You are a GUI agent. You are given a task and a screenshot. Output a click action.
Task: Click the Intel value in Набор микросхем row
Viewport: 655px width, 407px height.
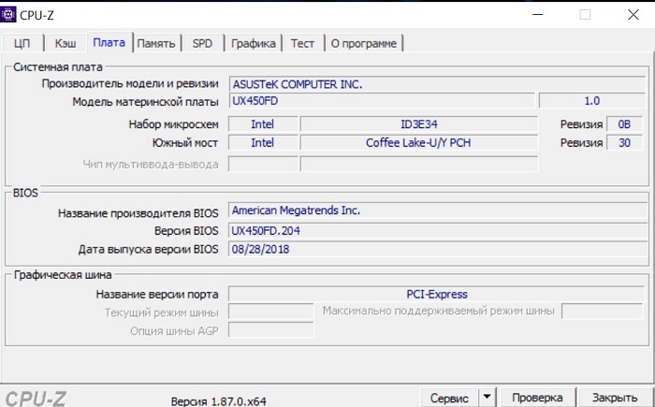click(263, 124)
